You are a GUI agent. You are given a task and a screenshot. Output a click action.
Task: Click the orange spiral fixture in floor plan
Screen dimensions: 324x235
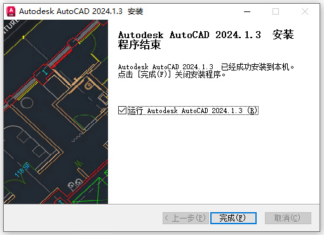89,86
